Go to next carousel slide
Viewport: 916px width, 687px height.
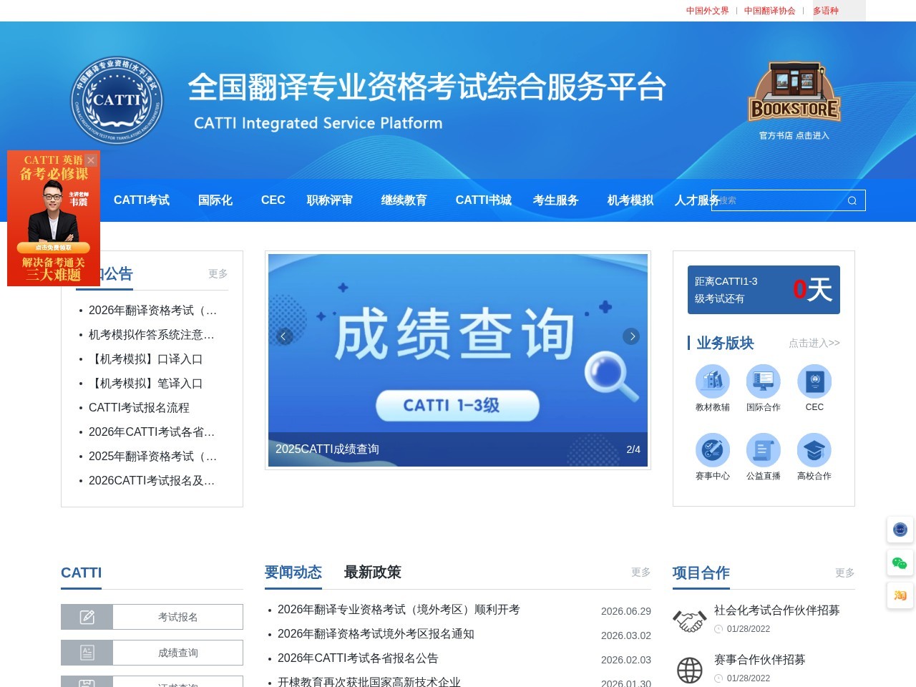click(631, 336)
